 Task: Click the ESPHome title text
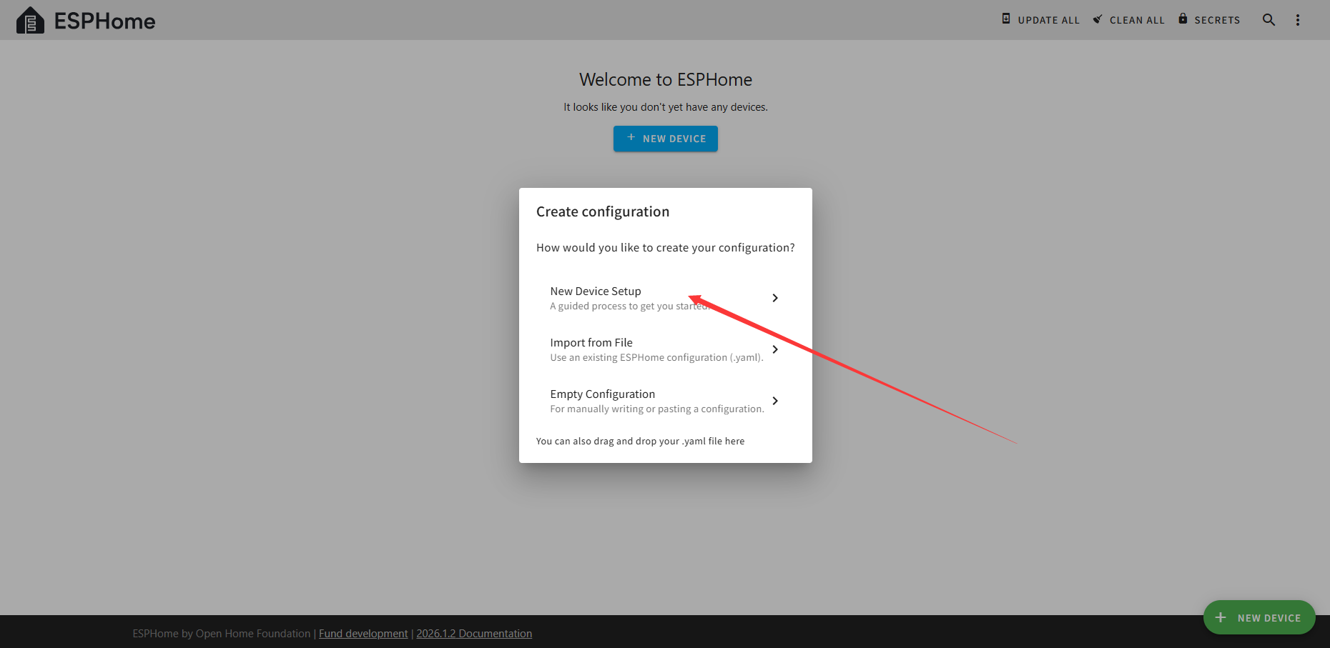(104, 21)
